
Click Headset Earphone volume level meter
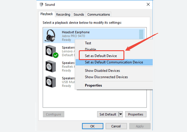coord(141,34)
